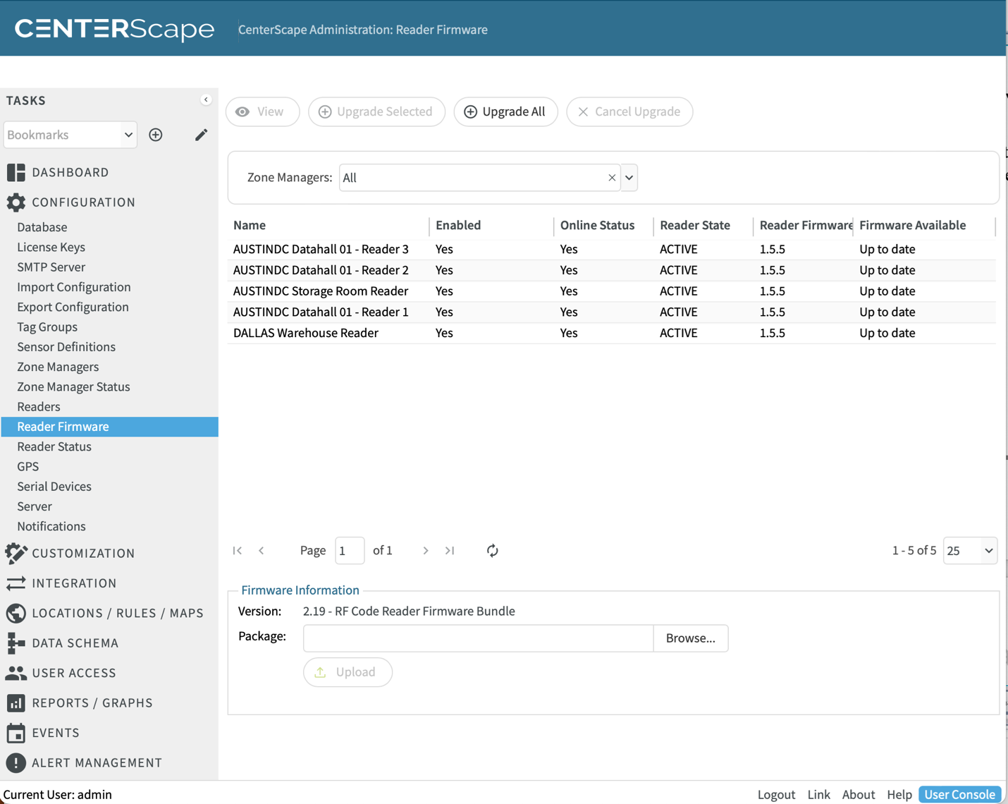The width and height of the screenshot is (1008, 804).
Task: Open the Dashboard section
Action: click(70, 172)
